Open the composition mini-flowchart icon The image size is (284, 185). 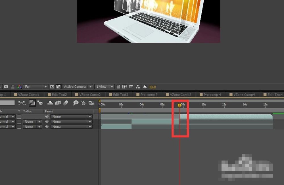22,103
